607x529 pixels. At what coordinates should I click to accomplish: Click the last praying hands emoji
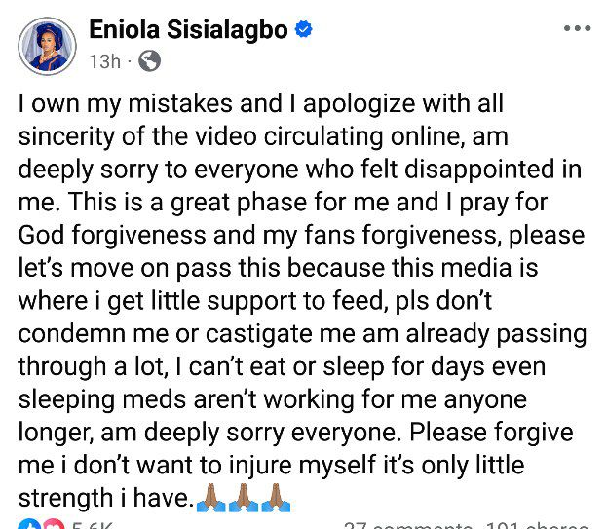(x=276, y=499)
